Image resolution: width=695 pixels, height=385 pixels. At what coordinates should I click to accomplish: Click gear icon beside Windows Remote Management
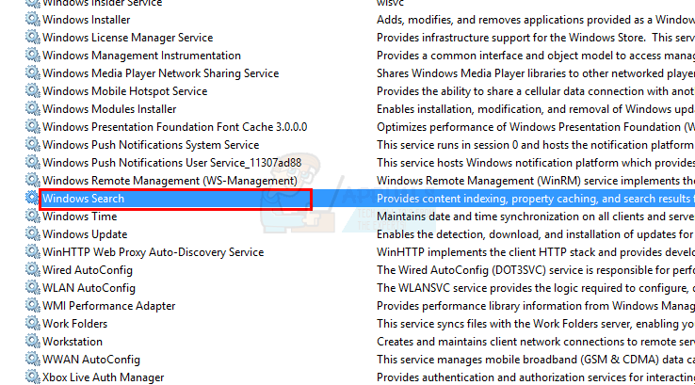point(32,180)
